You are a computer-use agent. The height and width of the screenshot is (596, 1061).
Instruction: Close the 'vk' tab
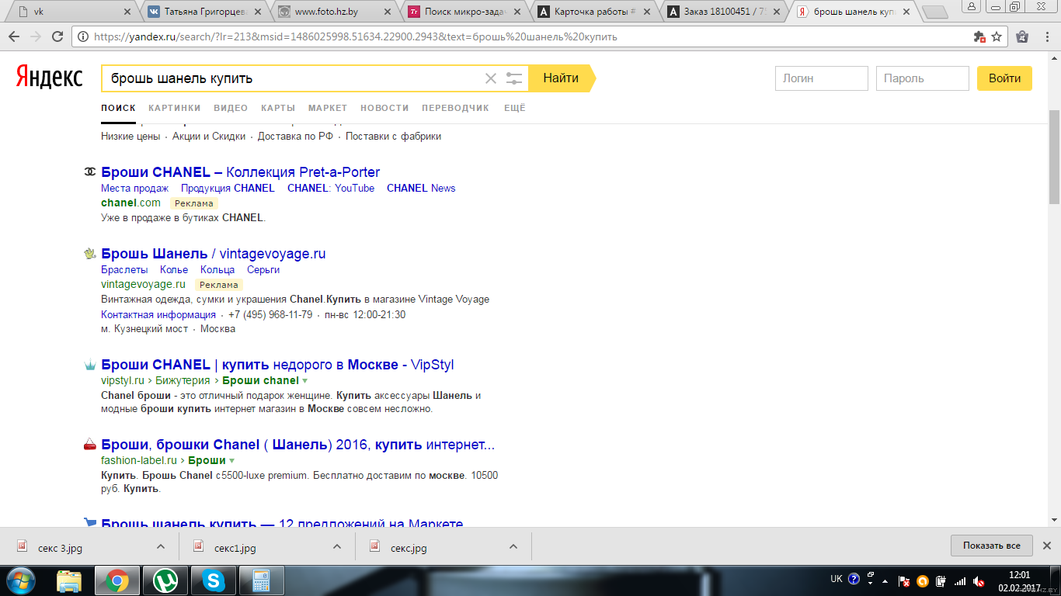[x=128, y=12]
